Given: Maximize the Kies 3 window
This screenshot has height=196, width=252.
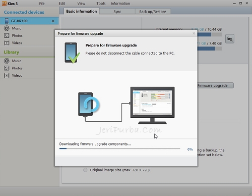Looking at the screenshot, I should [241, 3].
